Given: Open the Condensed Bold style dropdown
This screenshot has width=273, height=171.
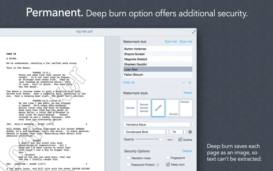Looking at the screenshot, I should pos(146,132).
